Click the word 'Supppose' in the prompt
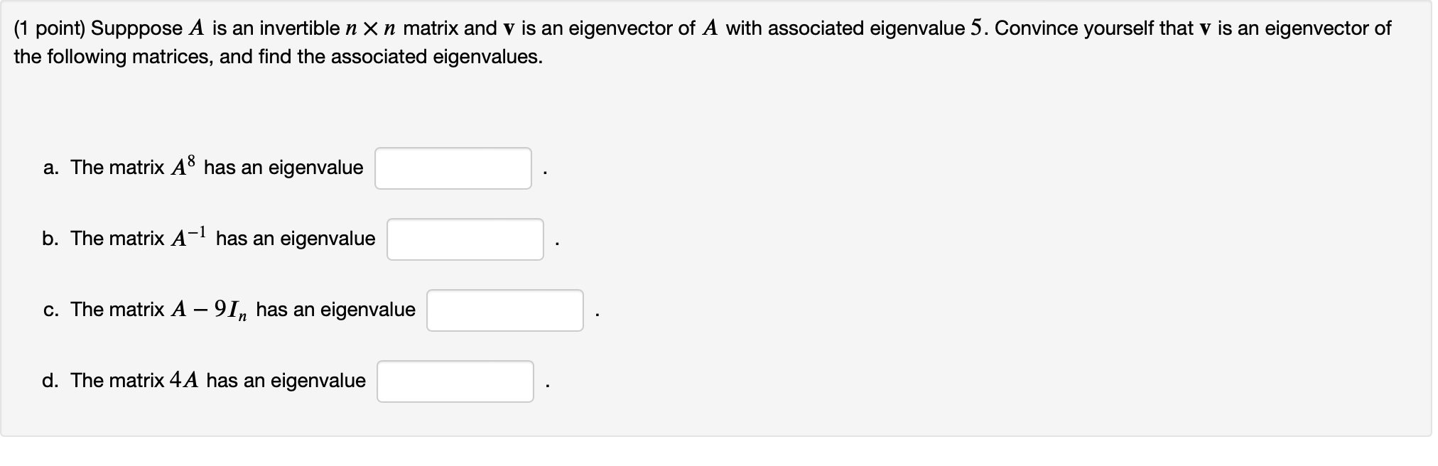 (x=137, y=28)
